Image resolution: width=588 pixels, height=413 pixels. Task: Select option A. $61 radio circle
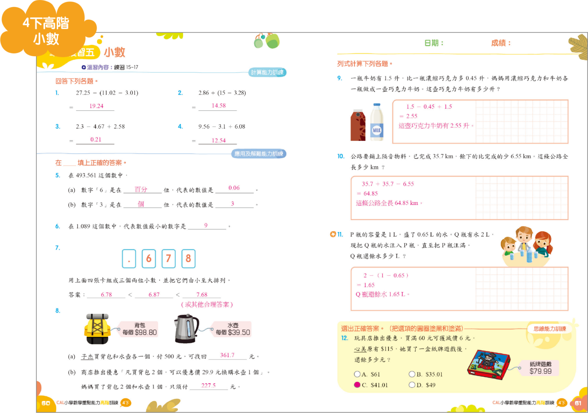pos(357,374)
